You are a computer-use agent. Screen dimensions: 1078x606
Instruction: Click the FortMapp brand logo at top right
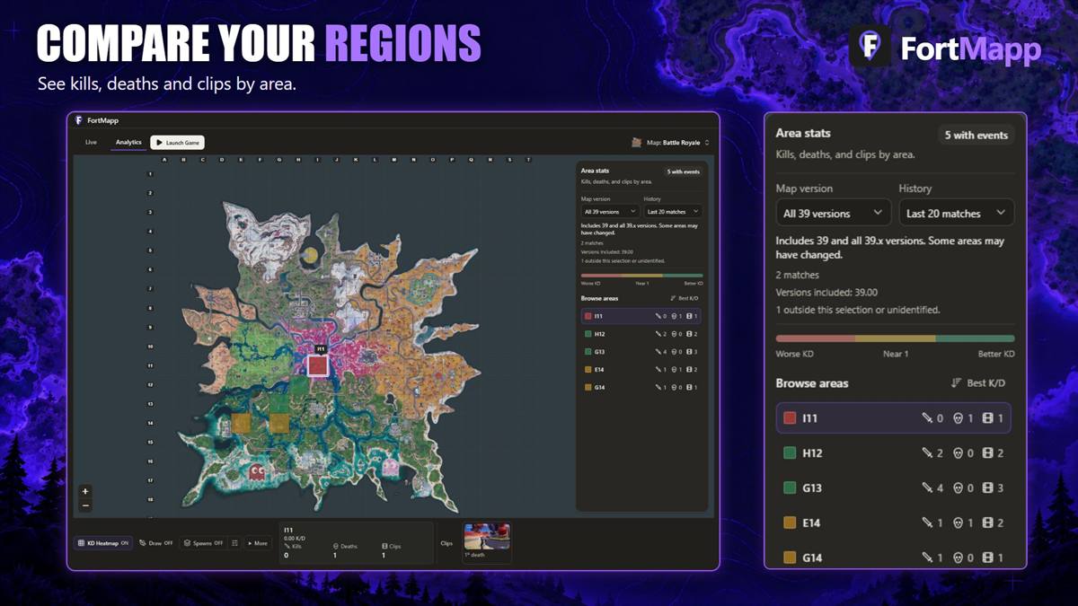click(x=870, y=46)
